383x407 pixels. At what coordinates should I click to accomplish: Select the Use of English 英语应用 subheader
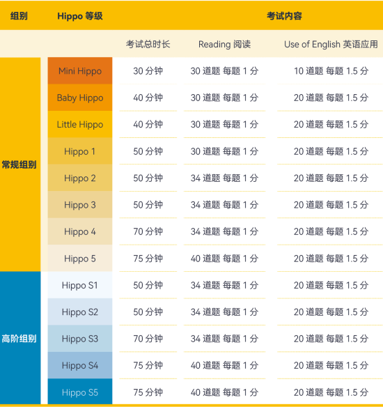tap(331, 44)
